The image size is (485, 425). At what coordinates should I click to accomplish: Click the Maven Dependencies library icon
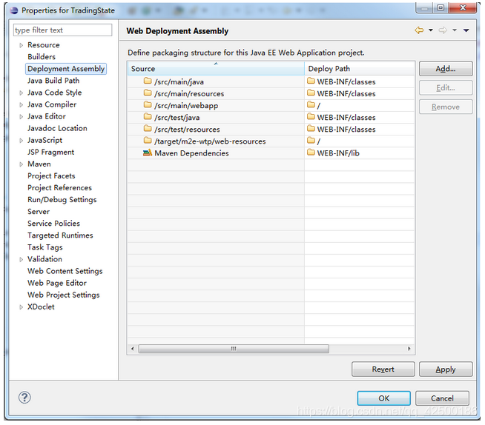pos(148,153)
